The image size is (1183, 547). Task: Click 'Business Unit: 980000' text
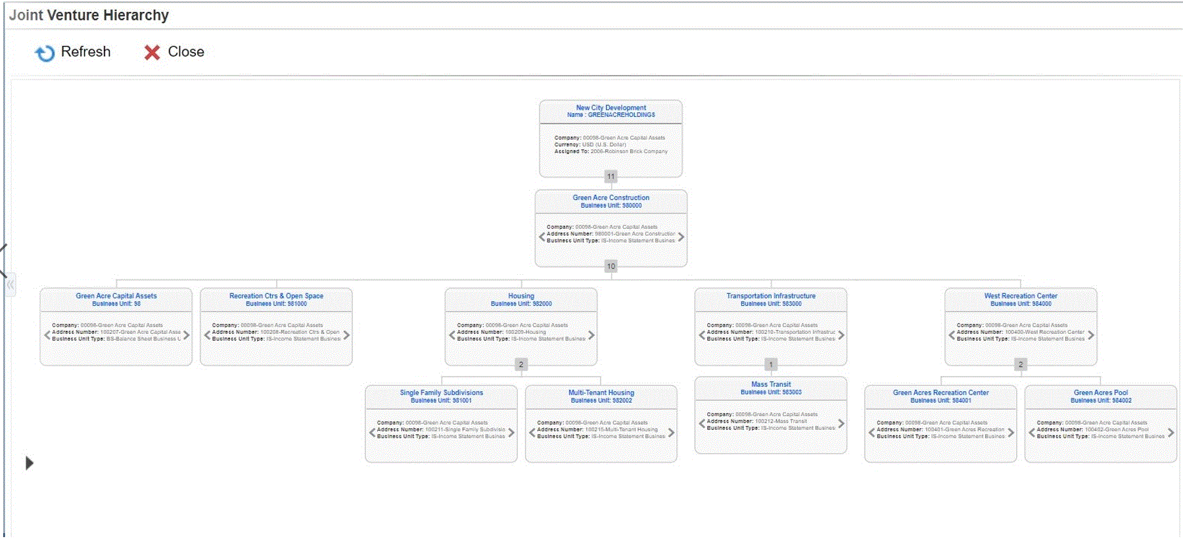click(x=611, y=205)
